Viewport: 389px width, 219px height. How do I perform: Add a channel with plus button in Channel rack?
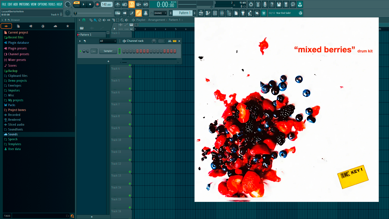click(x=108, y=61)
